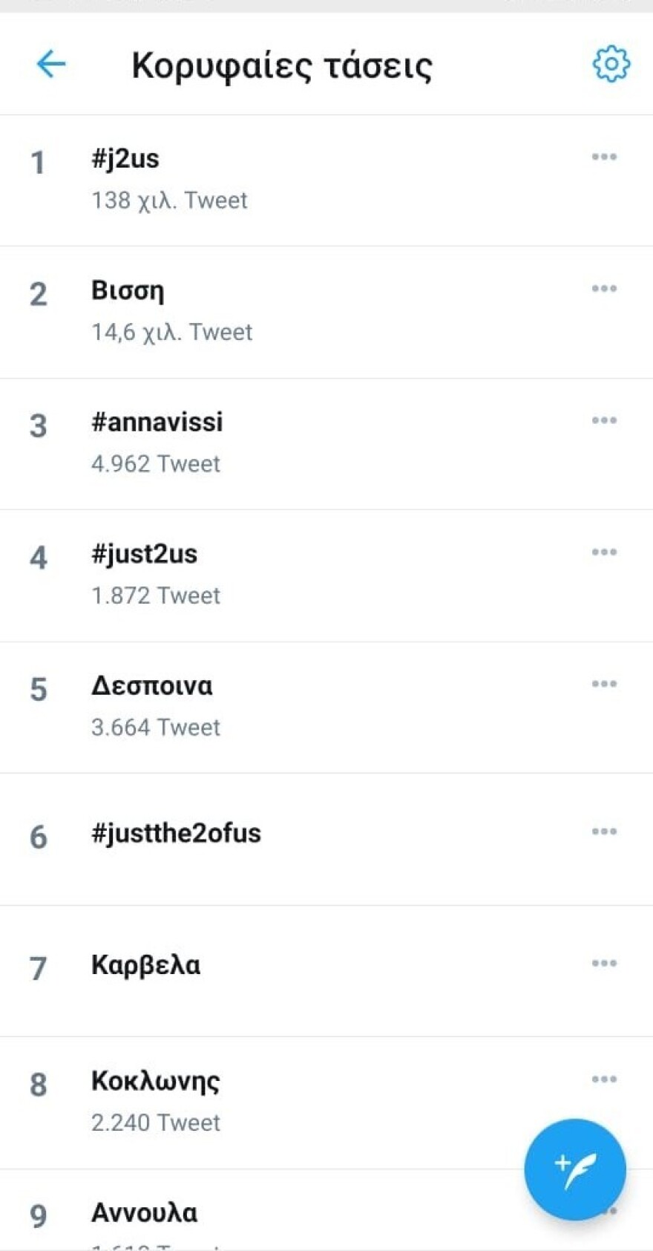The image size is (653, 1251).
Task: Open more options for #just2us trend
Action: 604,552
